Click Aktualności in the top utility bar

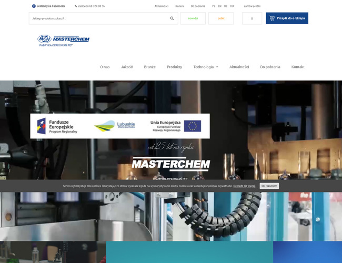[x=162, y=6]
